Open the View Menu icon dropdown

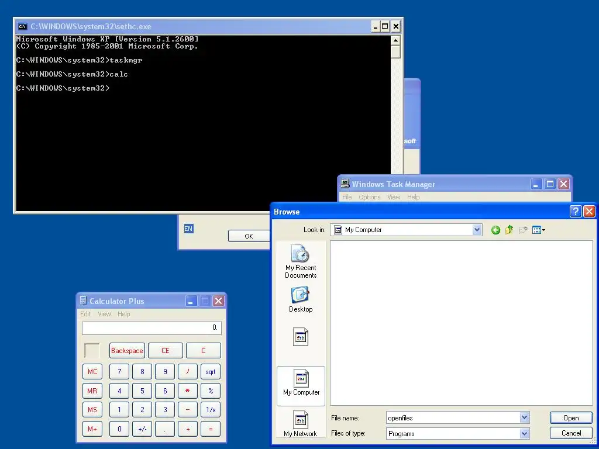(539, 230)
